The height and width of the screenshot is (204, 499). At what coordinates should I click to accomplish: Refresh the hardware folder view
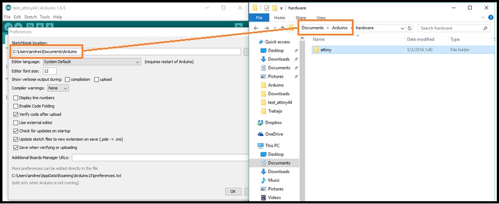tap(410, 28)
